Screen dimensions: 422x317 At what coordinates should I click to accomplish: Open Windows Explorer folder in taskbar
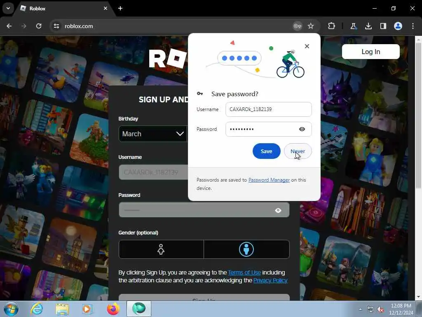63,309
